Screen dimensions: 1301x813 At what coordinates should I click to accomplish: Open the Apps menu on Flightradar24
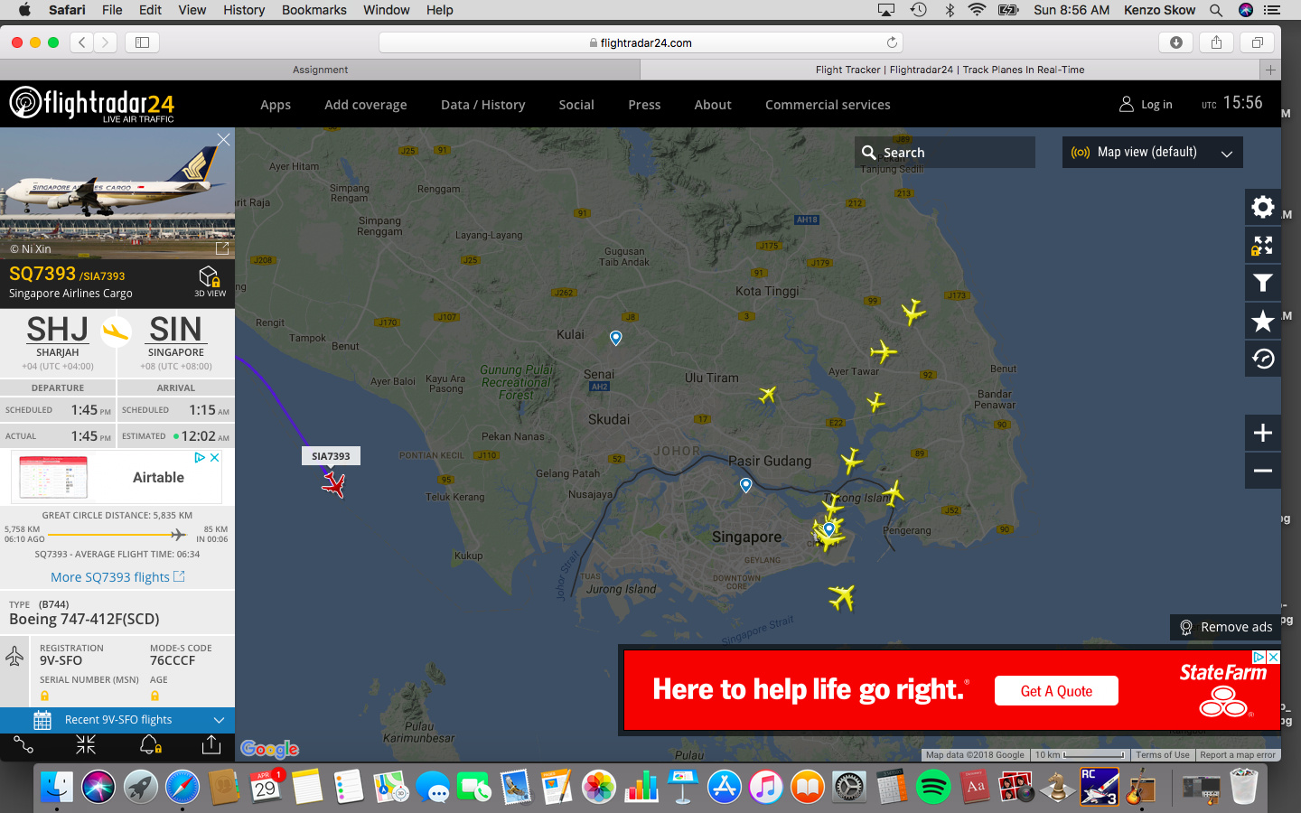276,105
